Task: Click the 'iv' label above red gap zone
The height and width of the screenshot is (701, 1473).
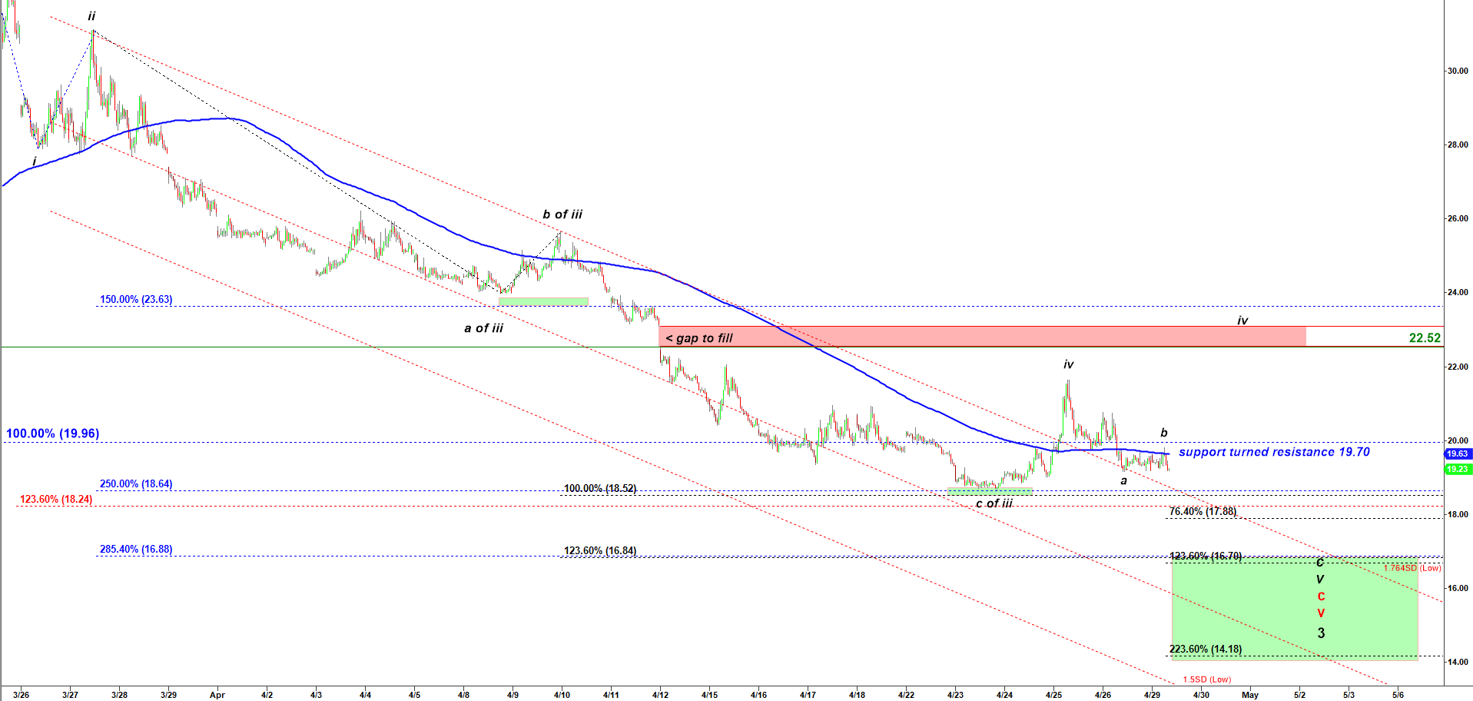Action: click(x=1242, y=320)
